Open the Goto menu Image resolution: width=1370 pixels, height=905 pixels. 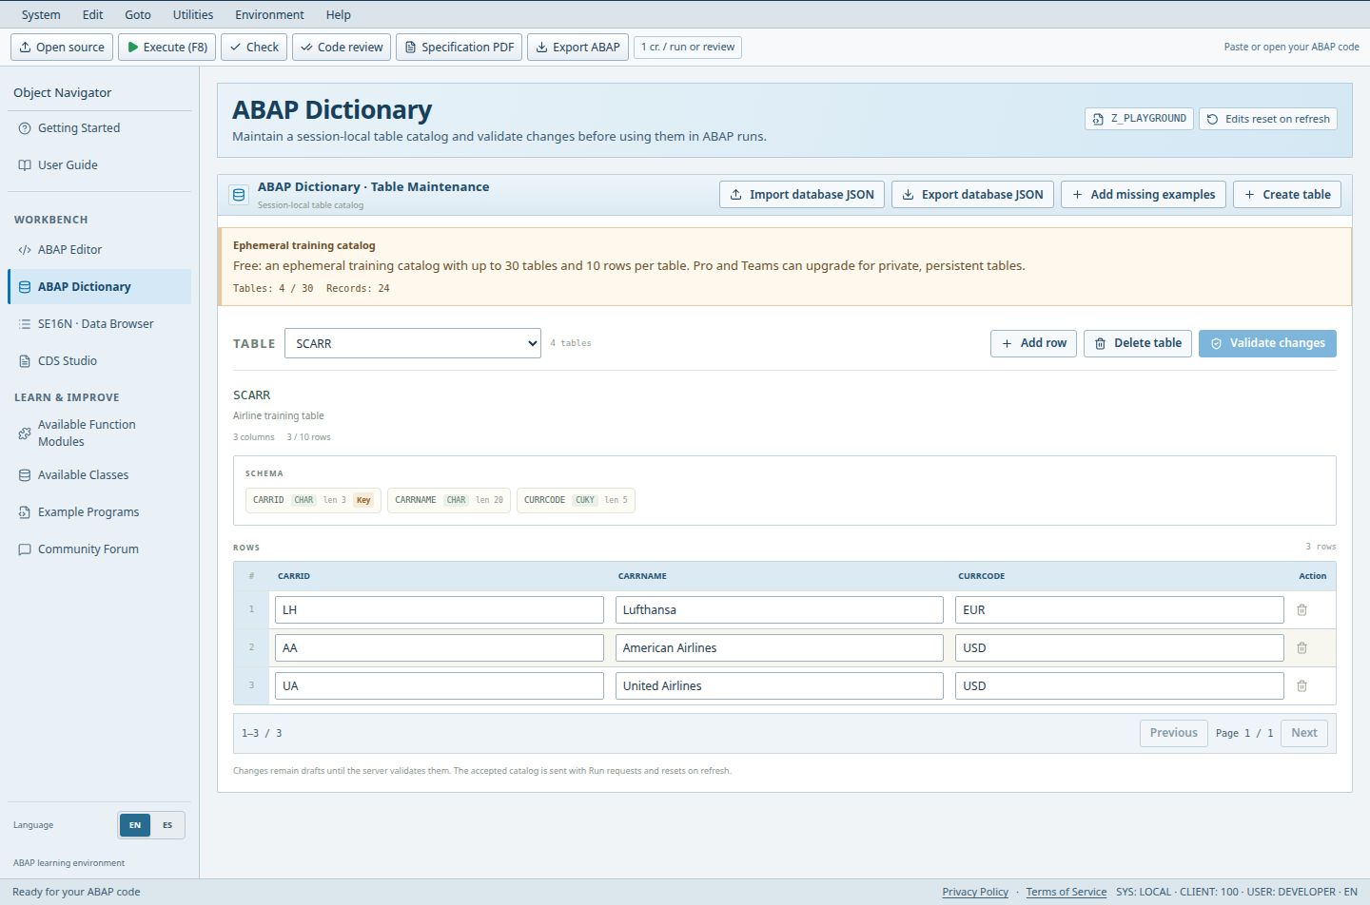[138, 14]
